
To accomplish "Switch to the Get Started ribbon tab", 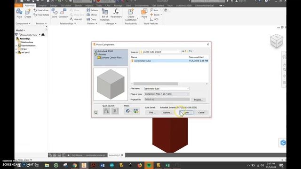I will coord(158,6).
